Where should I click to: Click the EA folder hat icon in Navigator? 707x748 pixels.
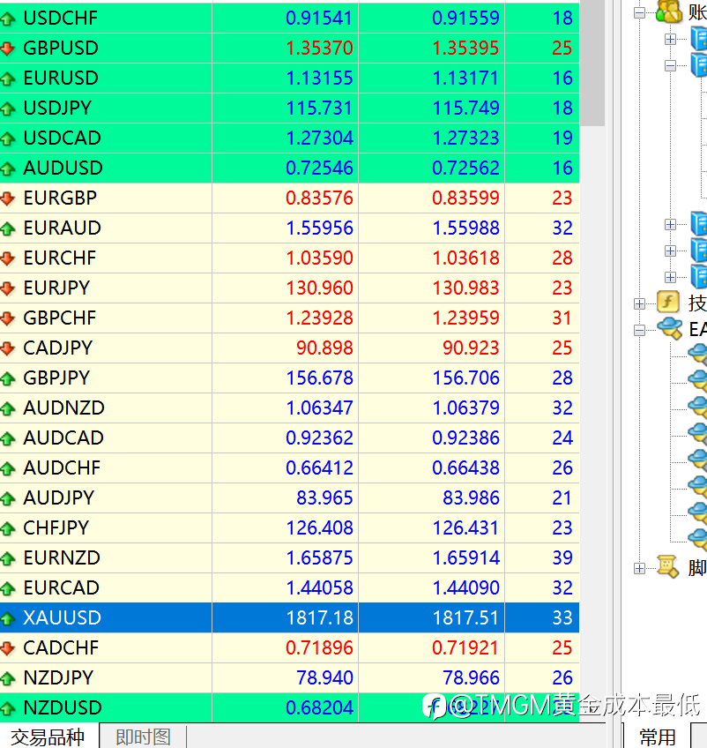tap(669, 328)
